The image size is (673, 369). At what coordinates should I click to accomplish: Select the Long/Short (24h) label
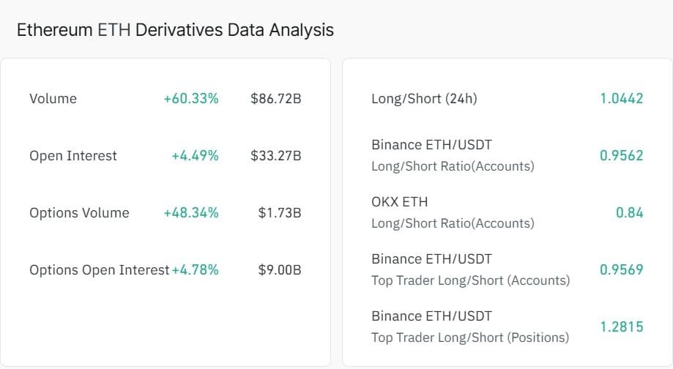424,99
